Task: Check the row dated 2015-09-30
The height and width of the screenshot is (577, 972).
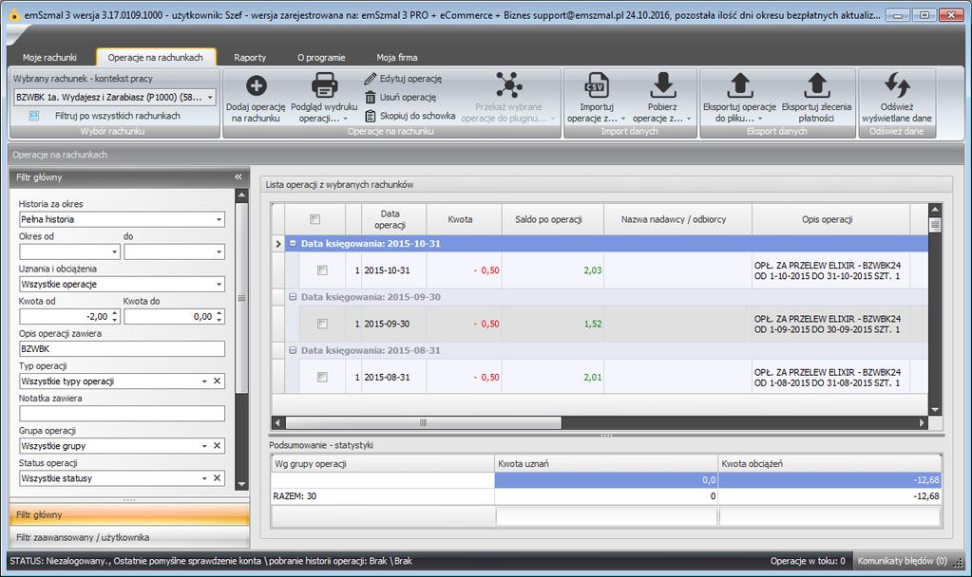Action: coord(322,324)
